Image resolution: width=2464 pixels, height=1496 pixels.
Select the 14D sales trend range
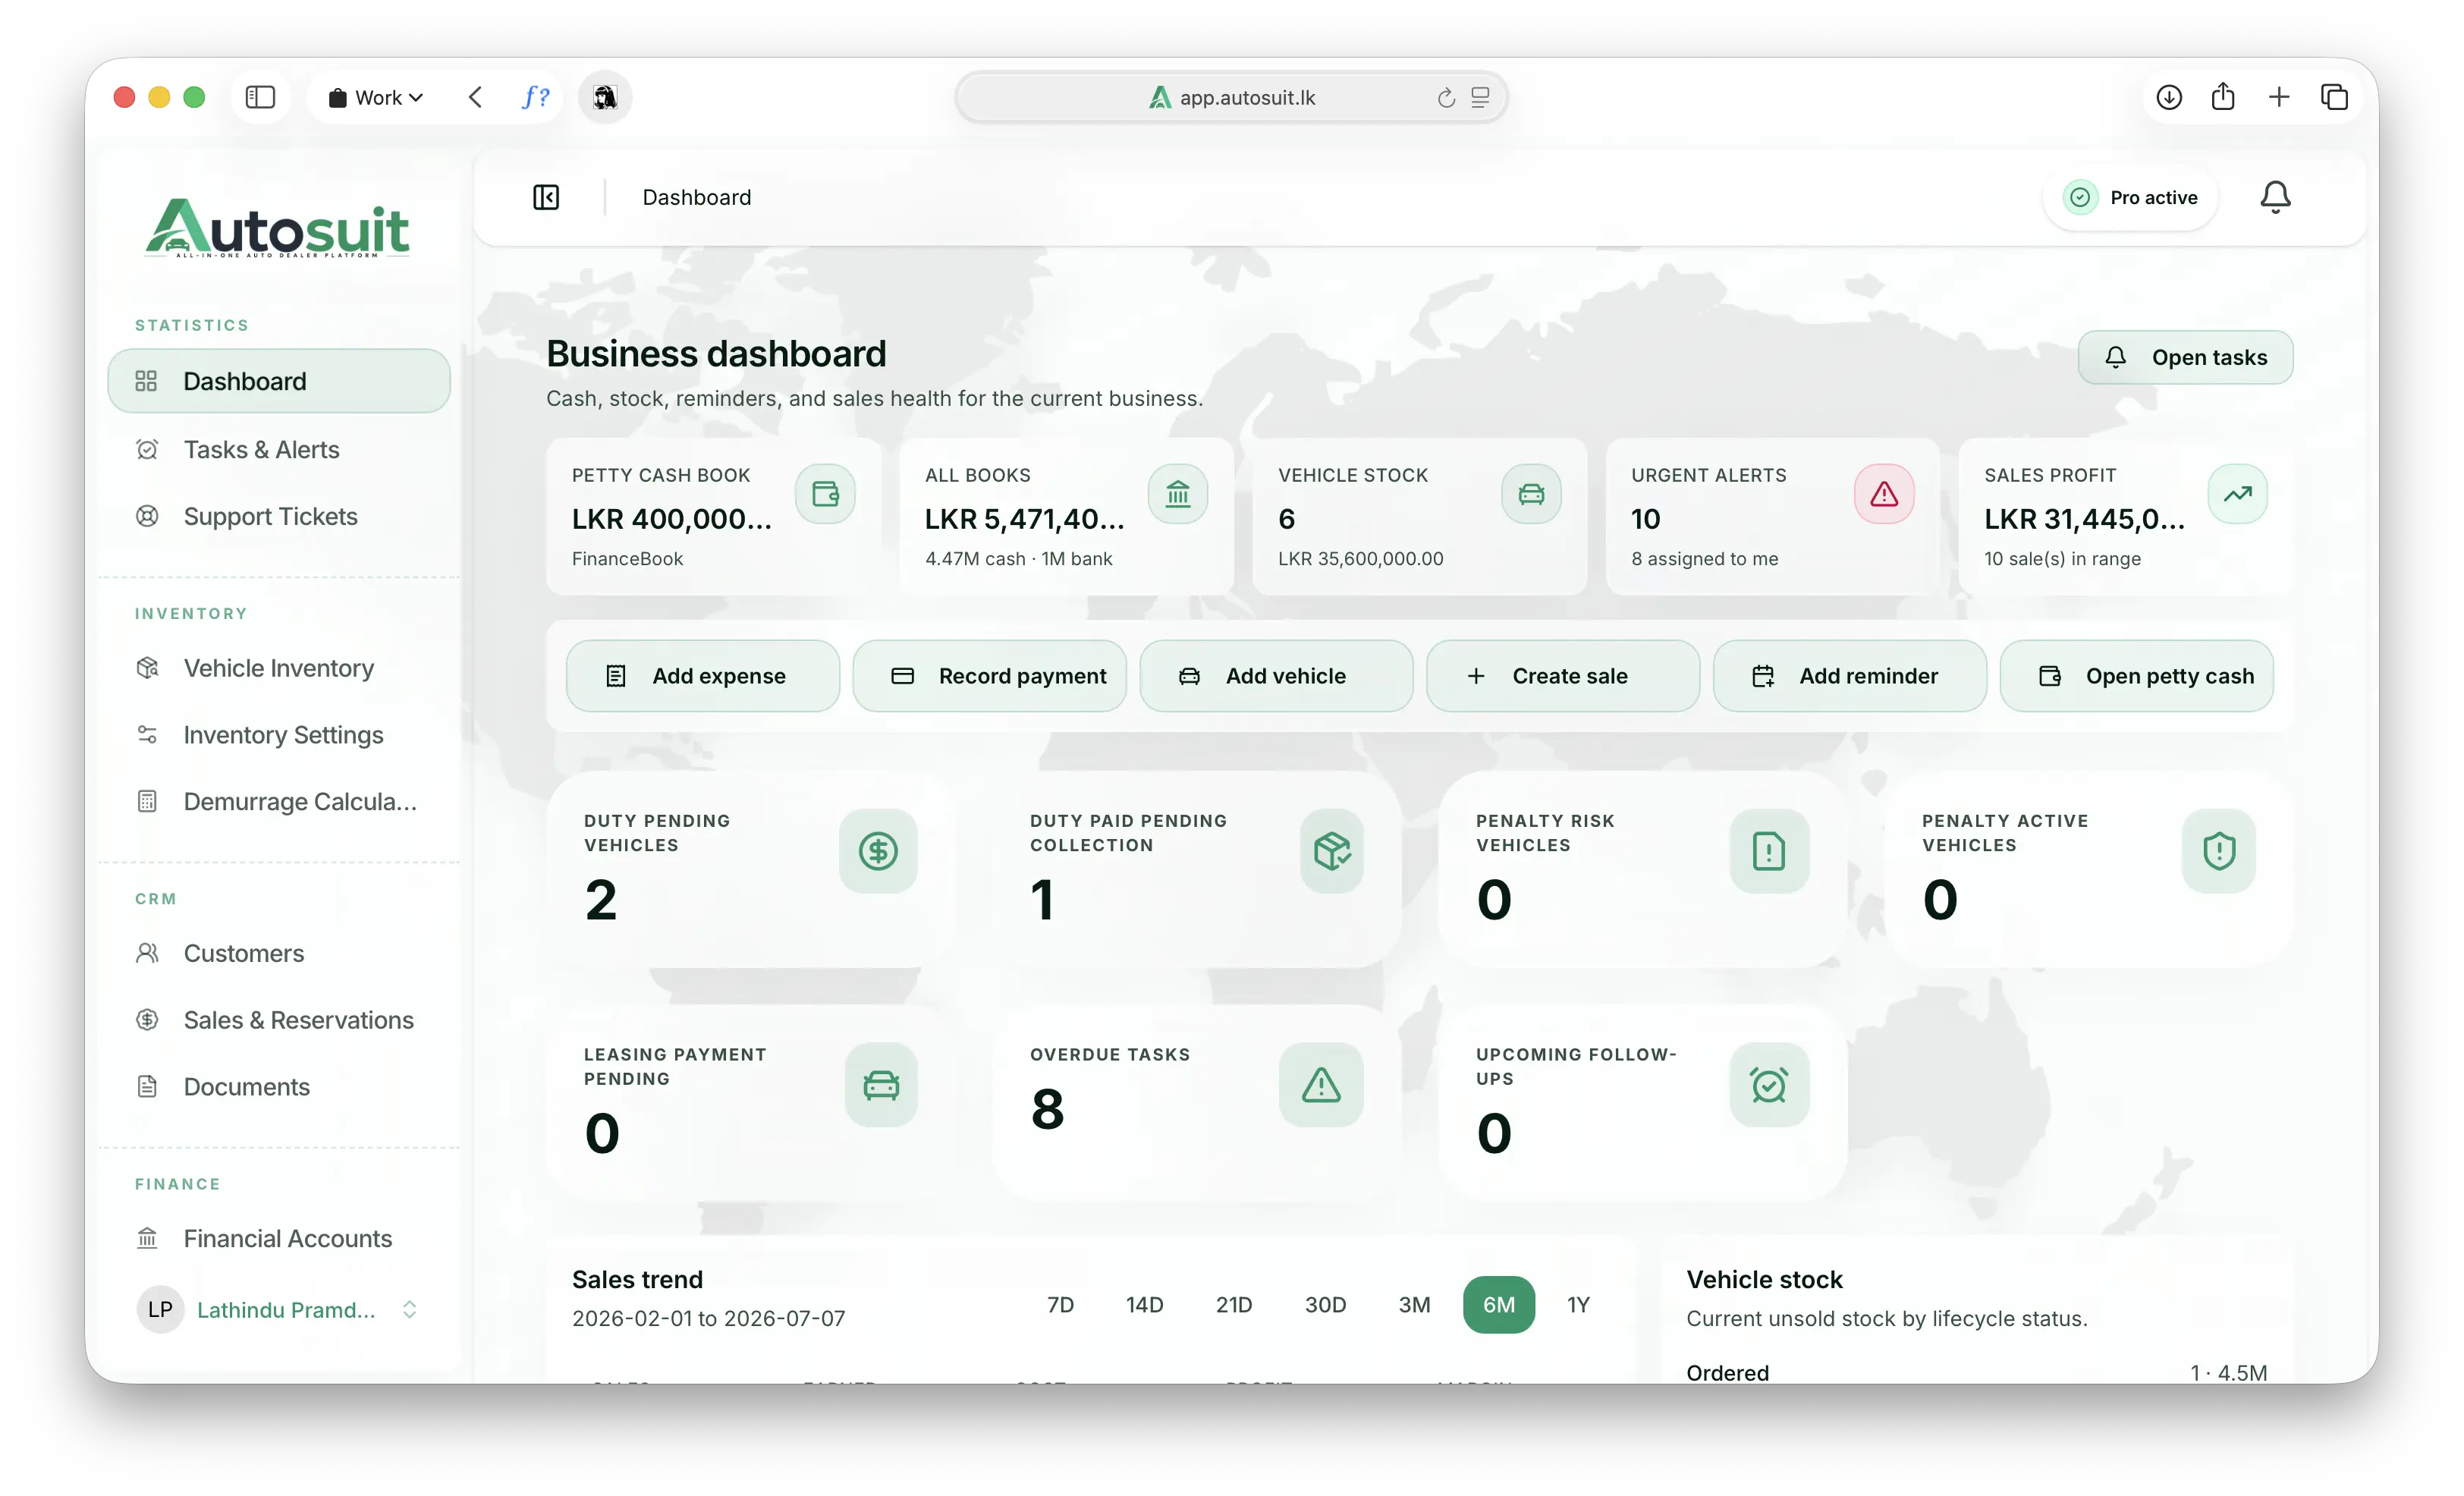1144,1304
